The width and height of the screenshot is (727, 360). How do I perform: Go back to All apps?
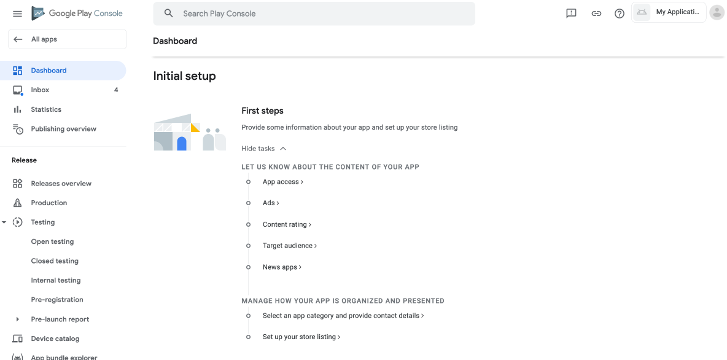[67, 39]
